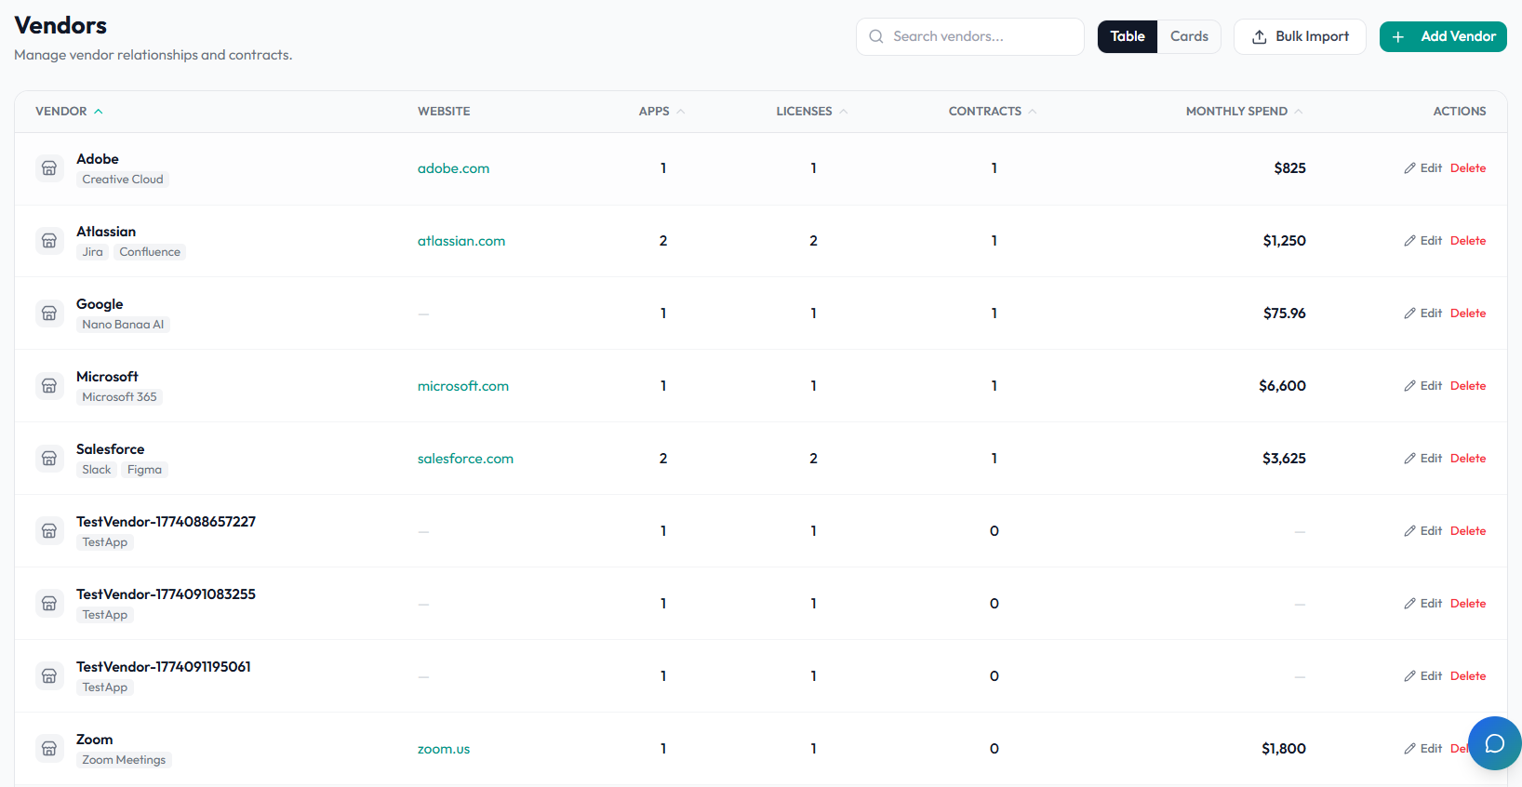1522x787 pixels.
Task: Click the pencil icon in Google row
Action: click(x=1409, y=313)
